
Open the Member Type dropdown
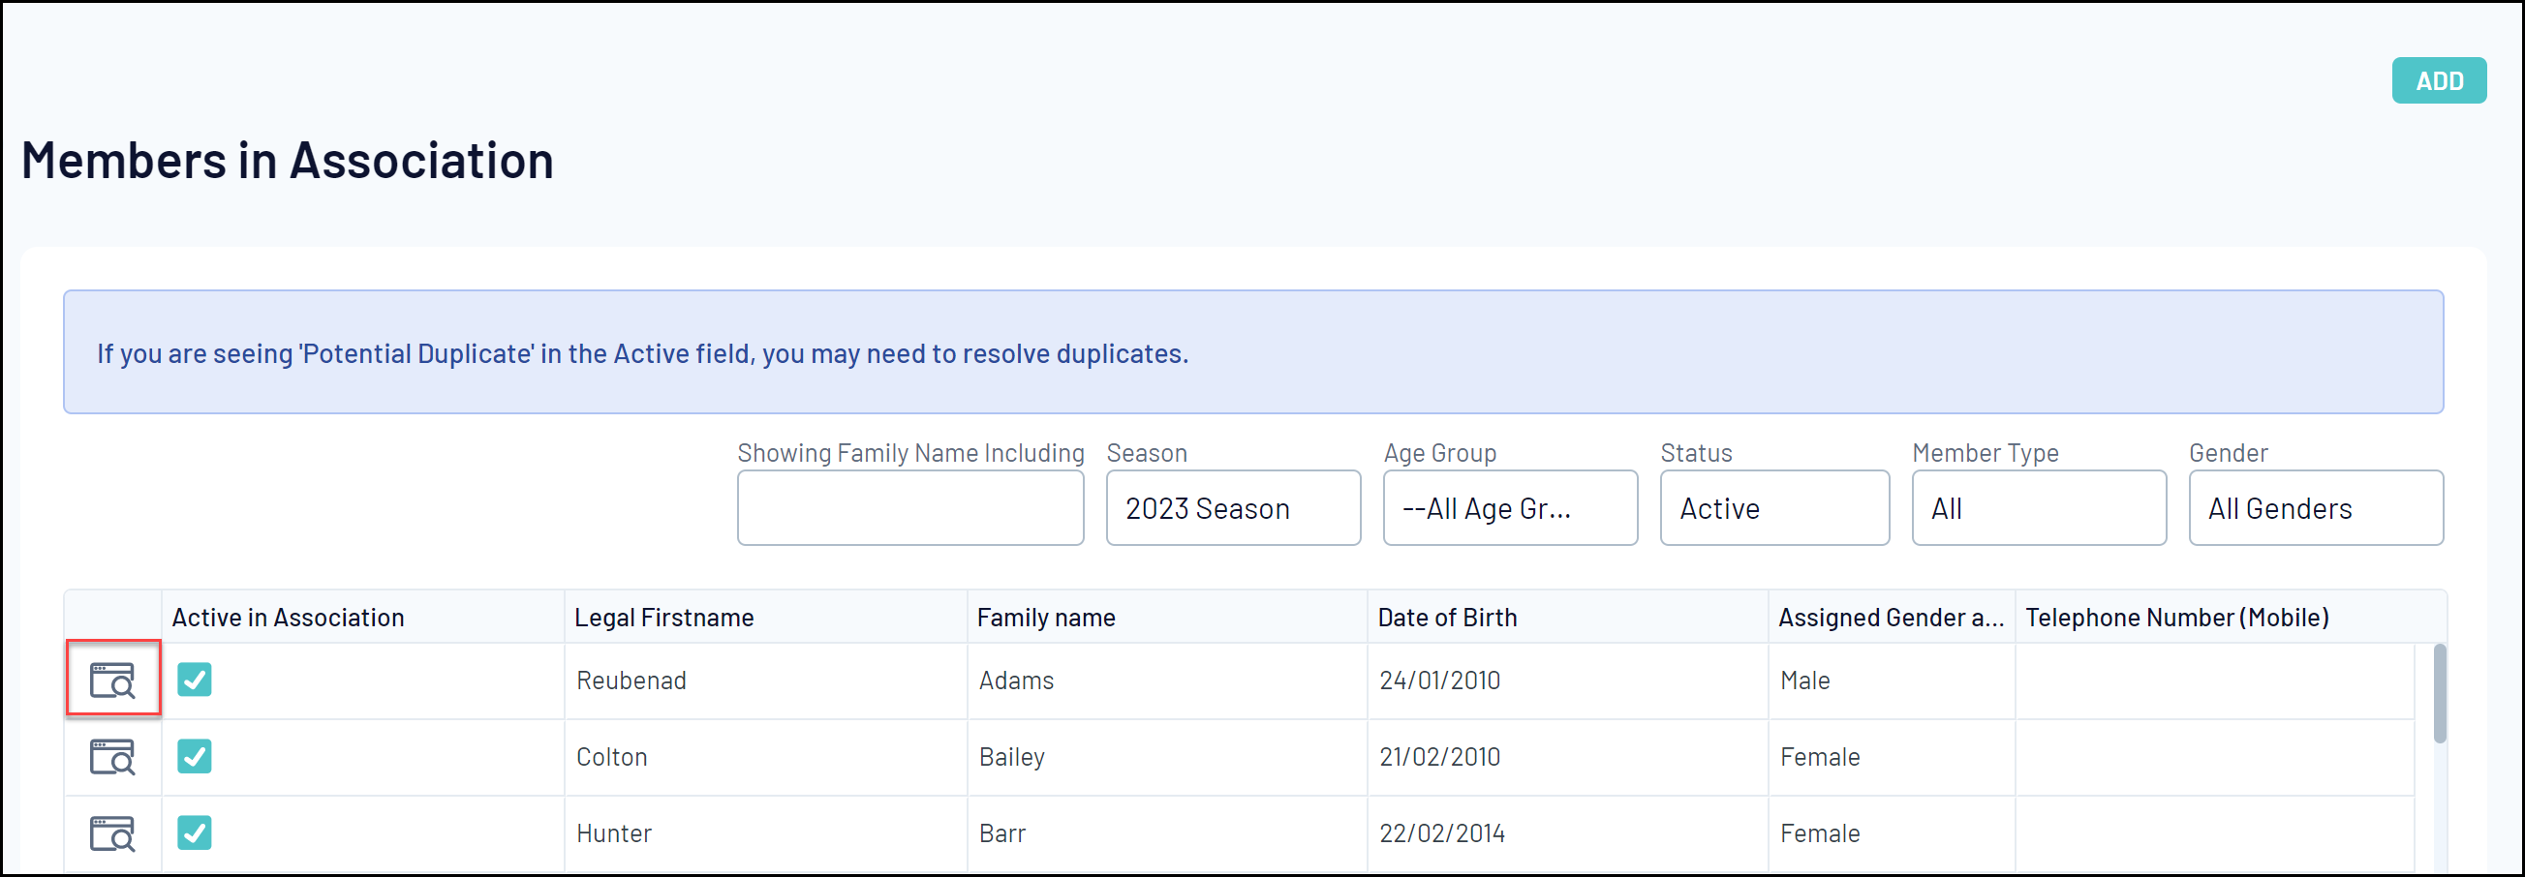pos(2038,507)
